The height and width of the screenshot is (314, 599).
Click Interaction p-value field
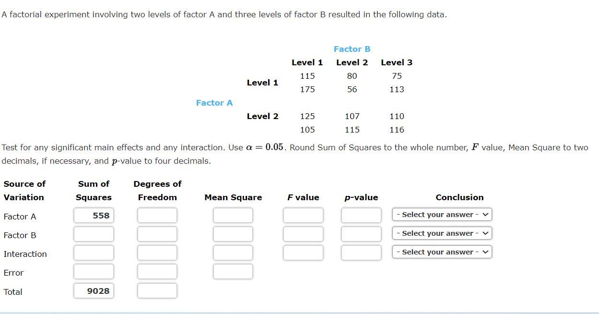tap(361, 253)
